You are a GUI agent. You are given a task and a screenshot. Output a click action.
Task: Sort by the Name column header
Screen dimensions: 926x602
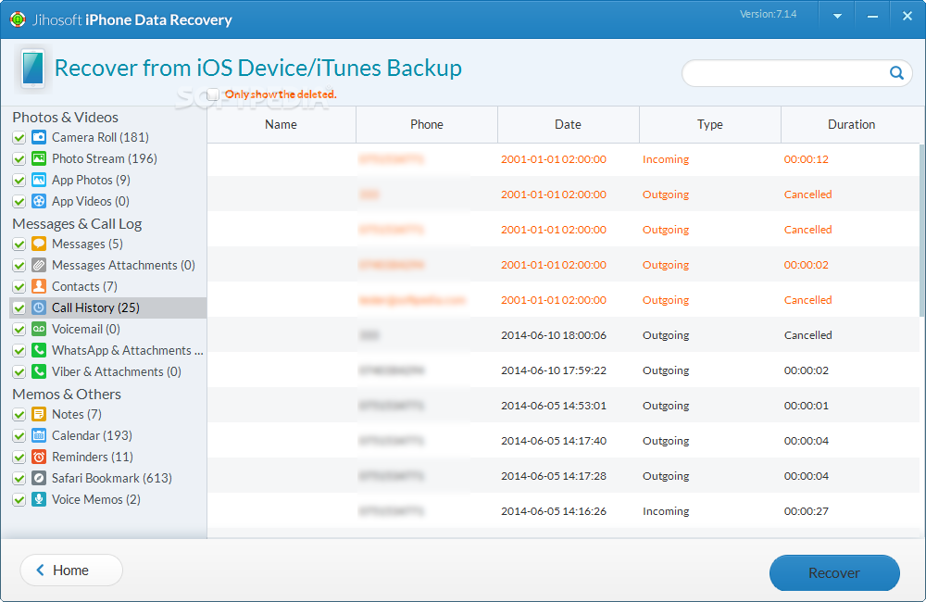click(x=282, y=125)
